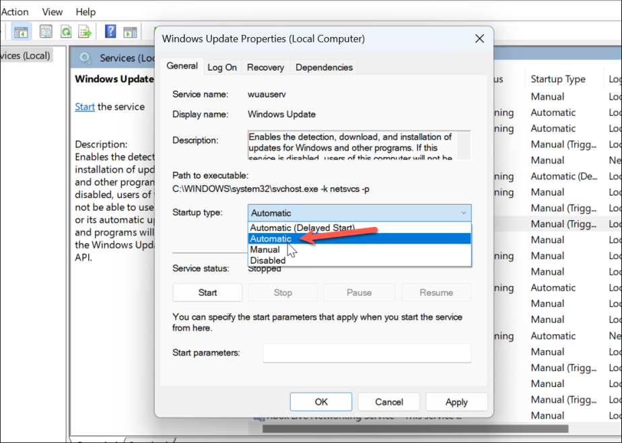Open the Log On tab
This screenshot has width=622, height=443.
click(x=222, y=67)
